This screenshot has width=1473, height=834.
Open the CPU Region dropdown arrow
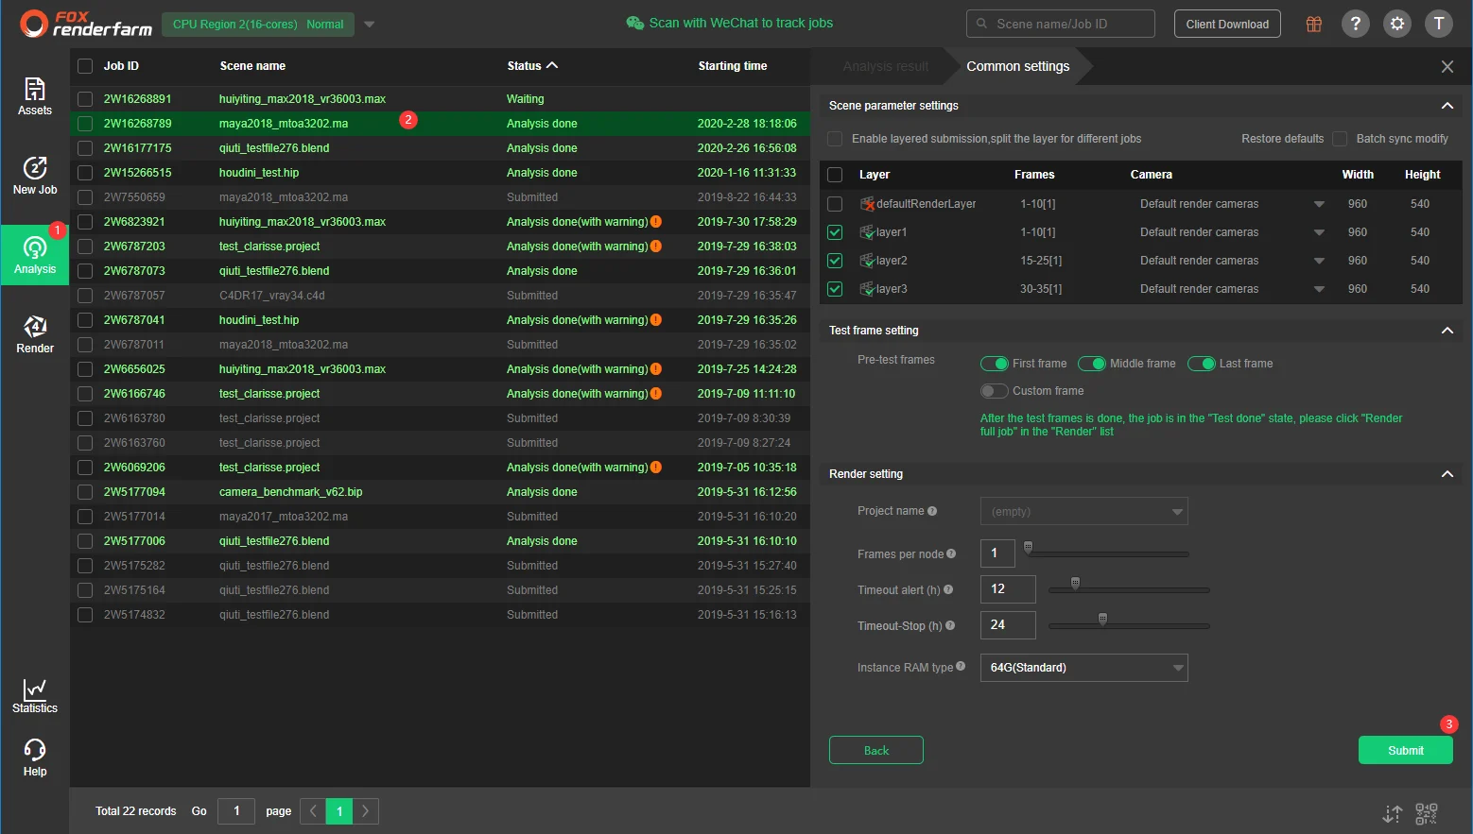tap(370, 25)
